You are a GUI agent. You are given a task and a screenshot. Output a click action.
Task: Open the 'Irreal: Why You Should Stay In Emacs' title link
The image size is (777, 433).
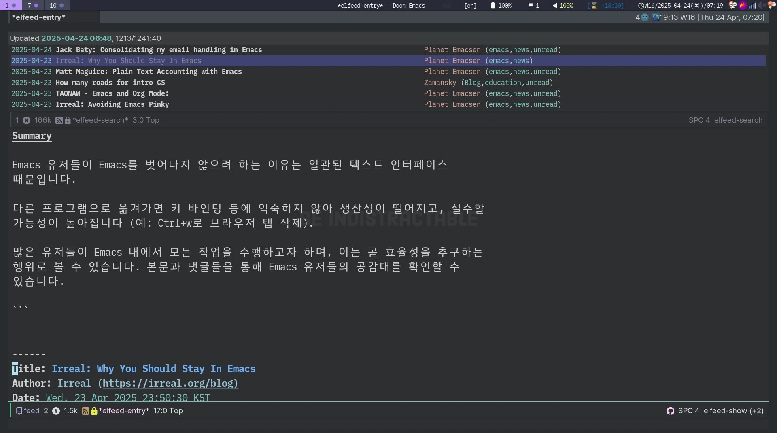coord(153,369)
